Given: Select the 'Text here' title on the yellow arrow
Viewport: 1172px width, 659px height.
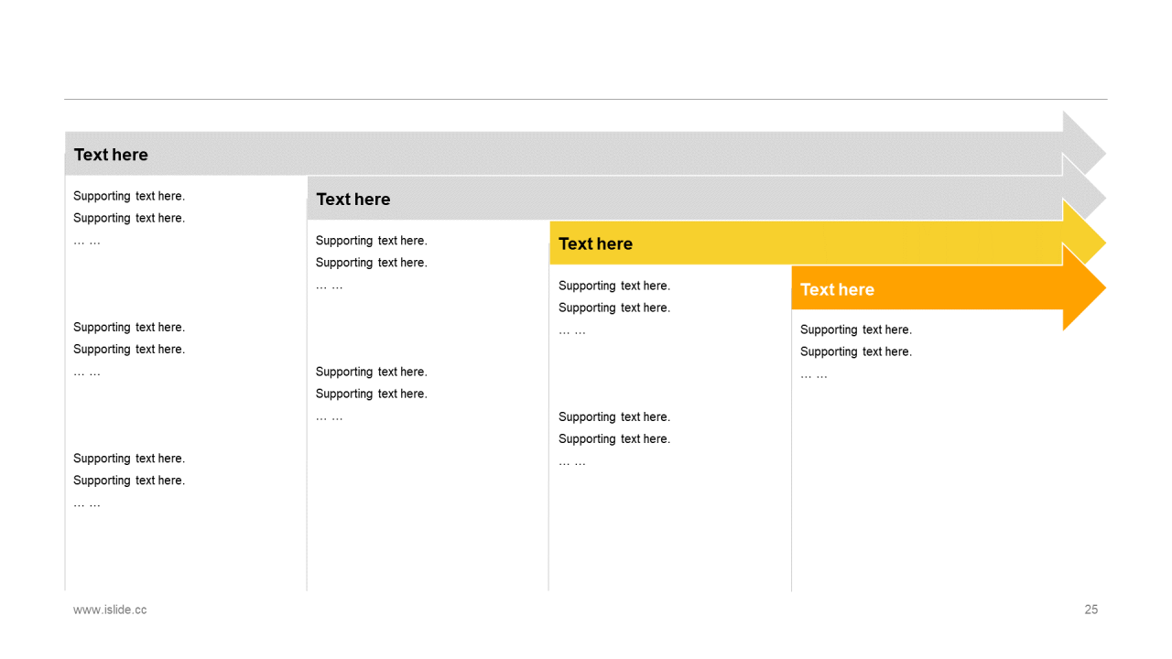Looking at the screenshot, I should coord(595,243).
